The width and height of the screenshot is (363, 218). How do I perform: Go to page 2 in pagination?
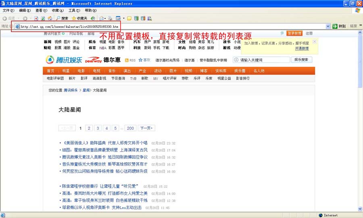pos(89,128)
